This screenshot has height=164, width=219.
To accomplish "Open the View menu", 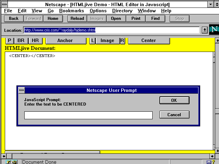I will pyautogui.click(x=37, y=11).
